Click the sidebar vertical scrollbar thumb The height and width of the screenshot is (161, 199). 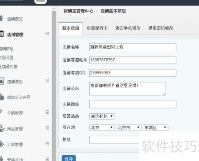54,86
